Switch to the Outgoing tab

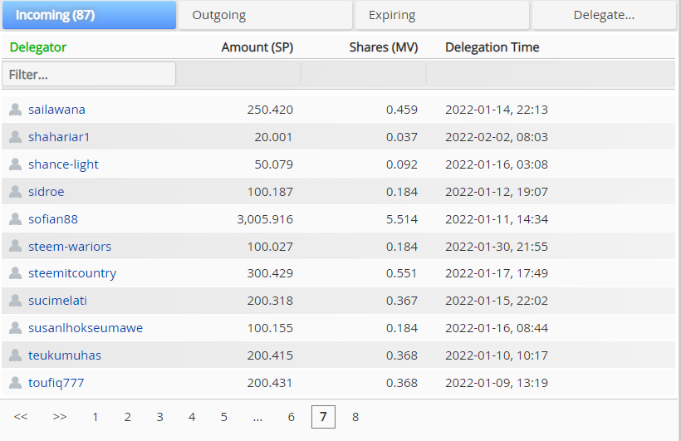click(265, 15)
